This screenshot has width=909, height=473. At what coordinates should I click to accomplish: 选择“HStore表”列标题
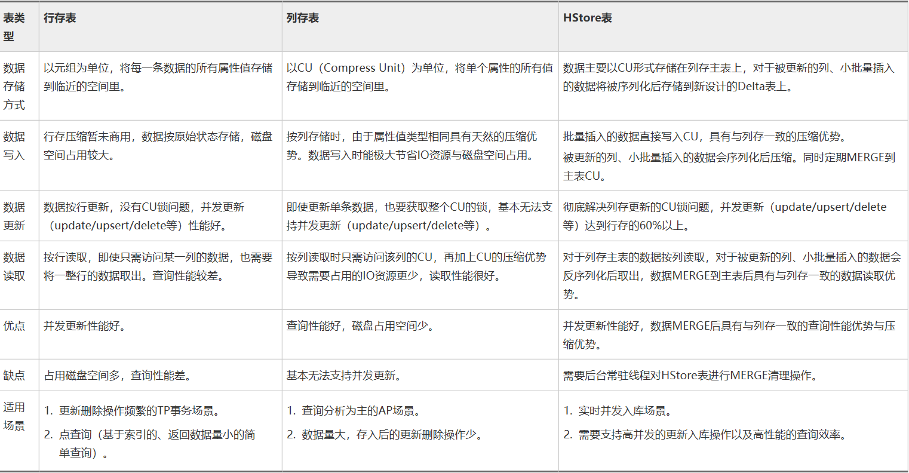pyautogui.click(x=585, y=18)
